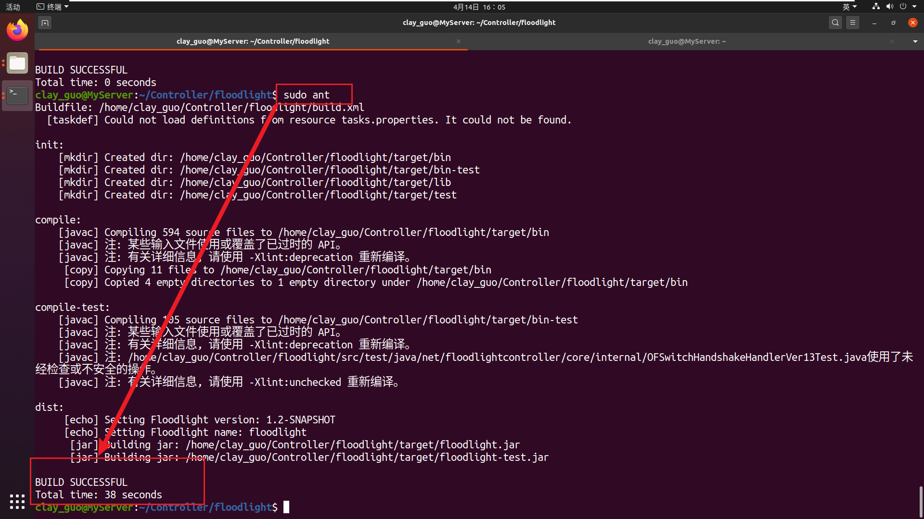Open the Files icon in the dock
Image resolution: width=924 pixels, height=519 pixels.
[17, 63]
